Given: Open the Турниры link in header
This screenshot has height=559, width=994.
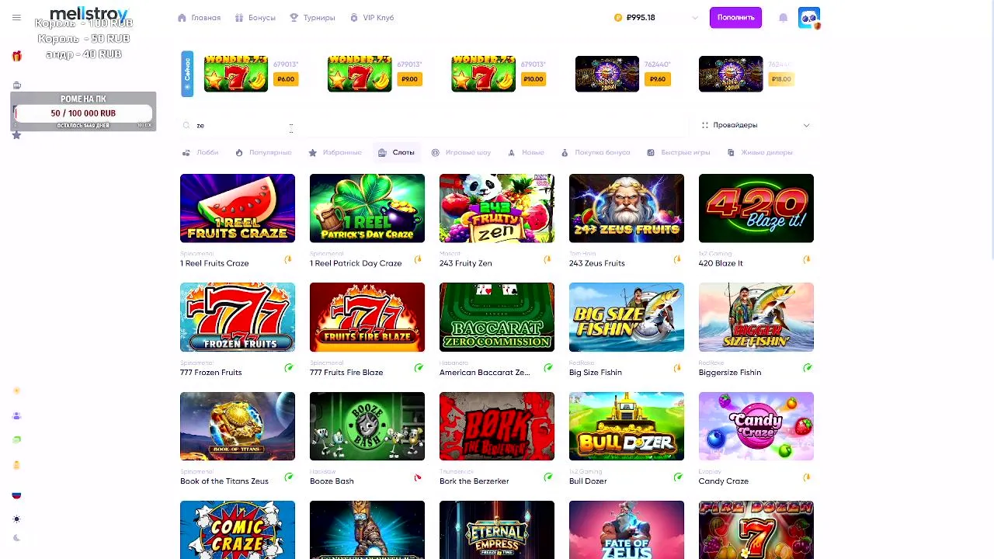Looking at the screenshot, I should tap(312, 17).
